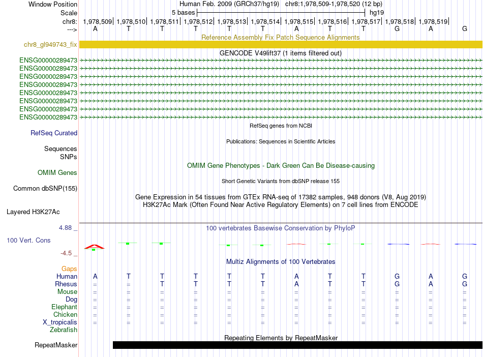Viewport: 483px width, 357px height.
Task: Click the 4.88 PhyloP upper limit value
Action: tap(65, 228)
